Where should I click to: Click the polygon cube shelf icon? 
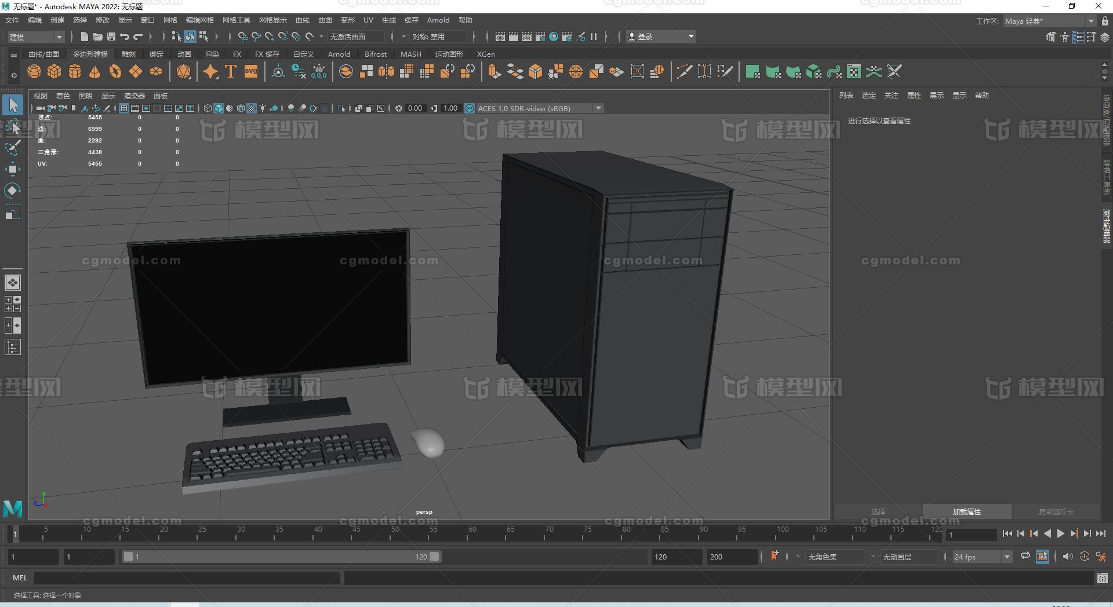(x=54, y=71)
